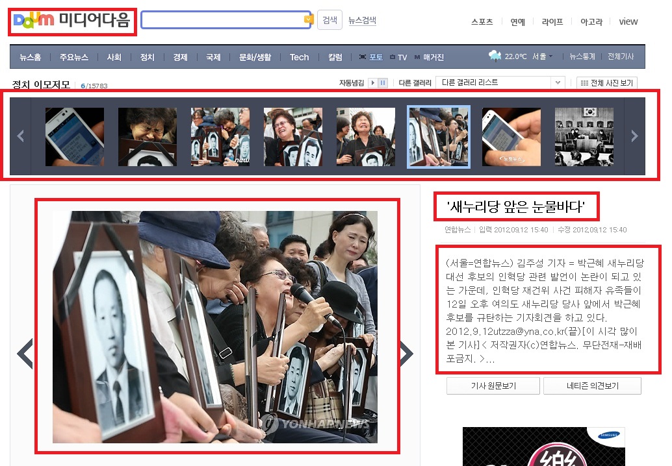The width and height of the screenshot is (672, 466).
Task: Select the highlighted sixth thumbnail
Action: click(439, 137)
